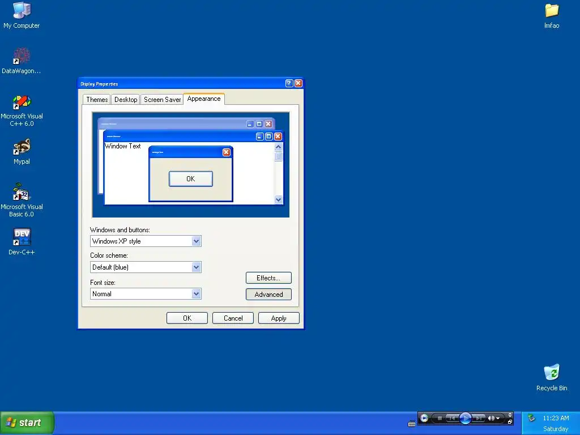The width and height of the screenshot is (580, 435).
Task: Open the Color scheme dropdown
Action: [x=197, y=267]
